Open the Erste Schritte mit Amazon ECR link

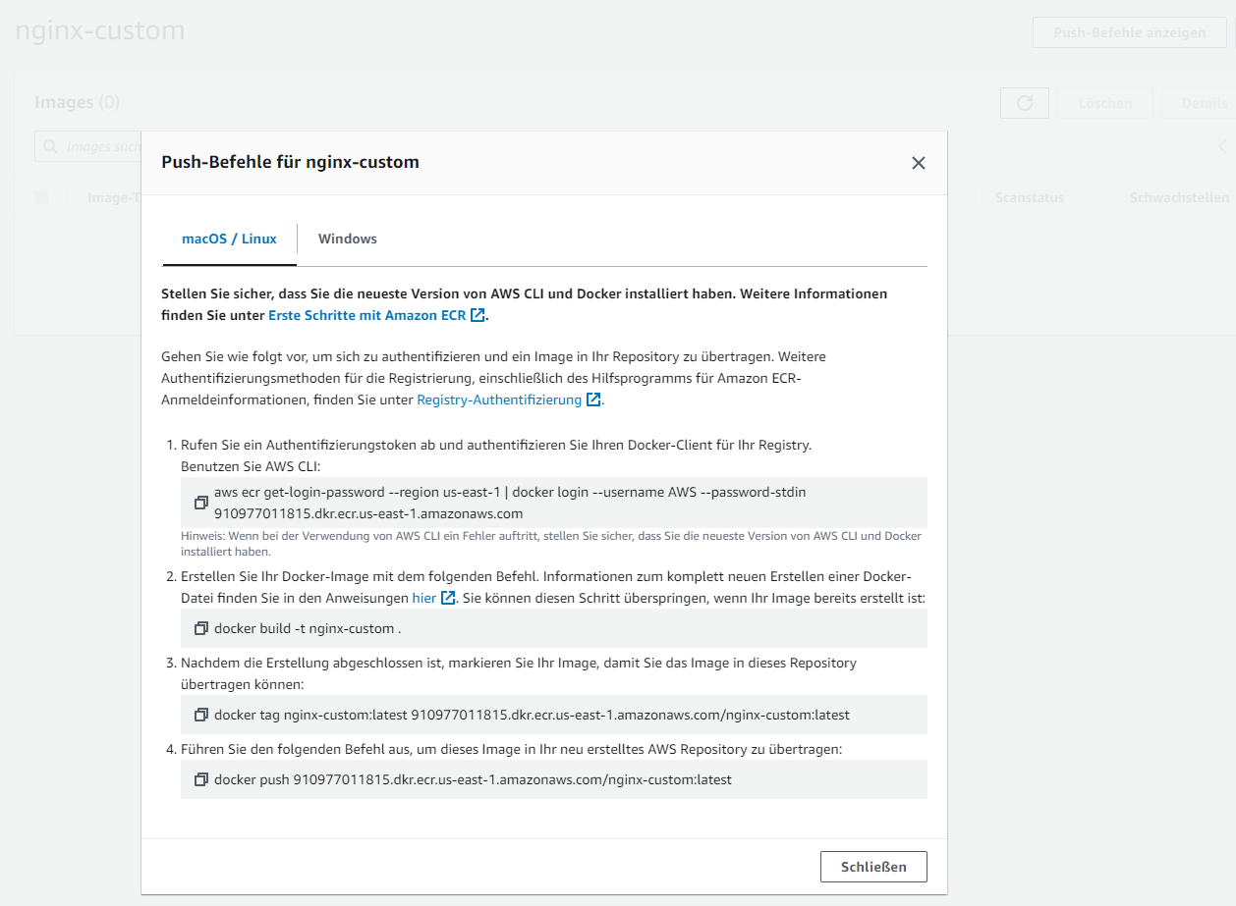[x=366, y=315]
